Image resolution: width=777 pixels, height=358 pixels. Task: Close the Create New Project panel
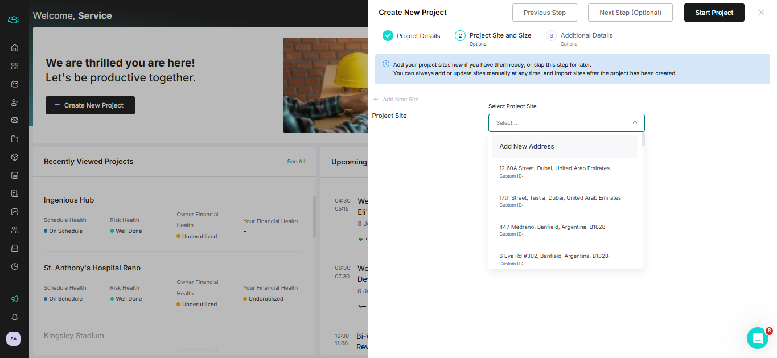pos(761,13)
